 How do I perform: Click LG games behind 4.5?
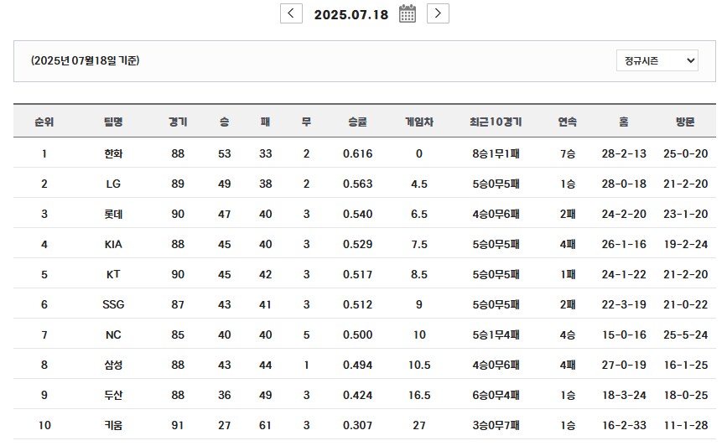pos(419,184)
